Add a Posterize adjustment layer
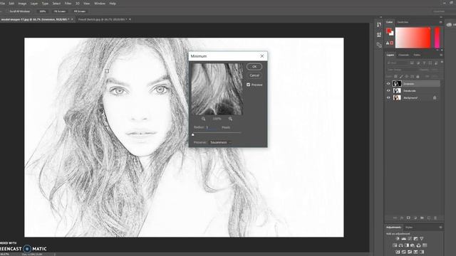Viewport: 456px width, 256px height. 404,252
